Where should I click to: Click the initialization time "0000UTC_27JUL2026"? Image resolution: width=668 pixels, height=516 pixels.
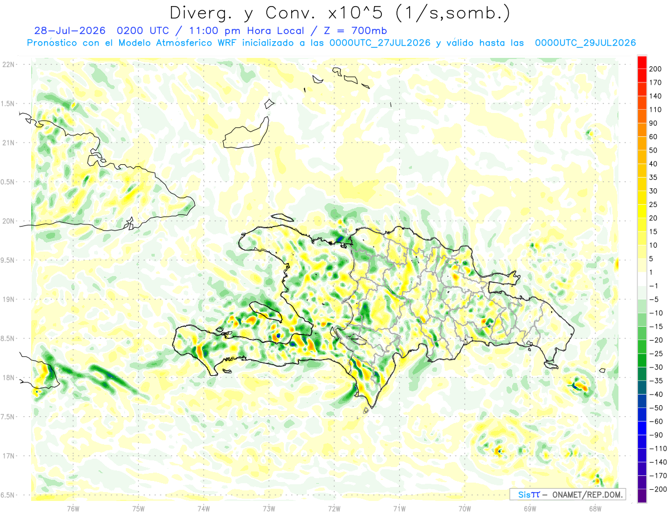pyautogui.click(x=380, y=43)
